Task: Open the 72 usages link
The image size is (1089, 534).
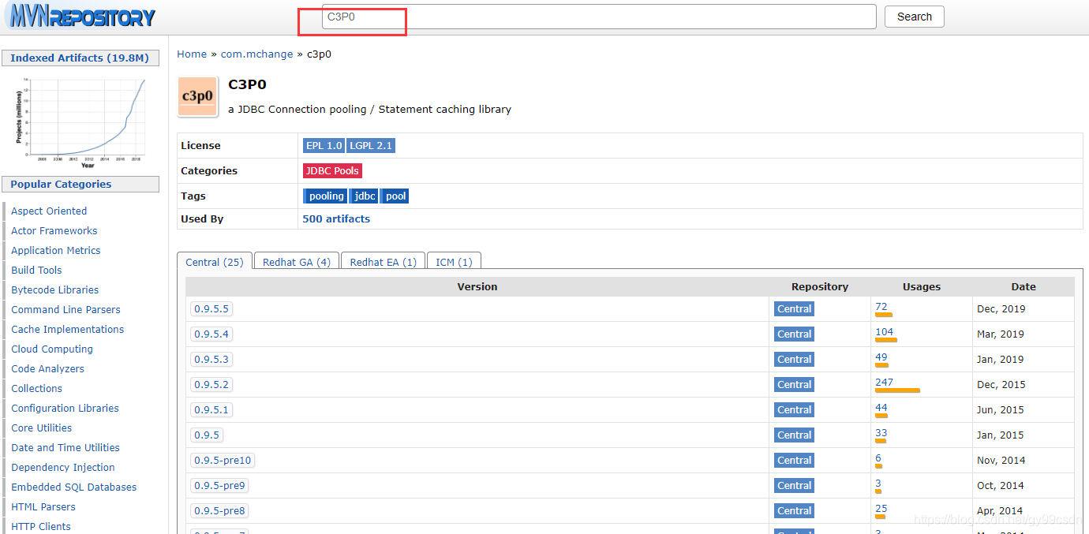Action: (x=881, y=306)
